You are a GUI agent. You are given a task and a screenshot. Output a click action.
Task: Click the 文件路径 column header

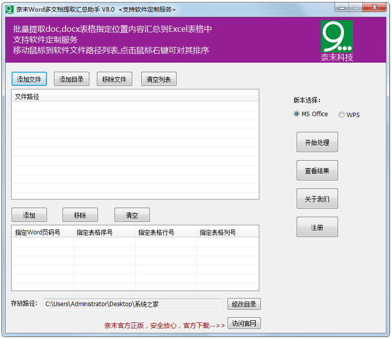click(x=135, y=96)
